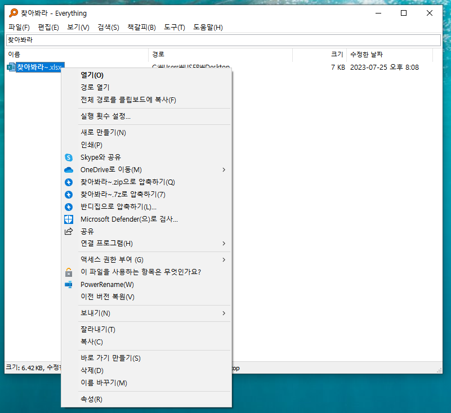451x413 pixels.
Task: Select 액세스 권한 부여 (G) entry
Action: tap(146, 260)
